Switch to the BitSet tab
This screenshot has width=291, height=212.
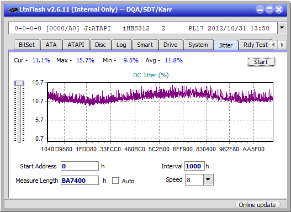(27, 45)
